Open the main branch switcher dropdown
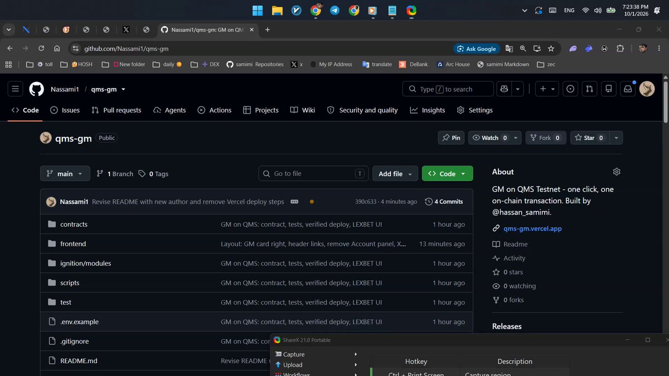Viewport: 669px width, 376px height. [x=65, y=174]
